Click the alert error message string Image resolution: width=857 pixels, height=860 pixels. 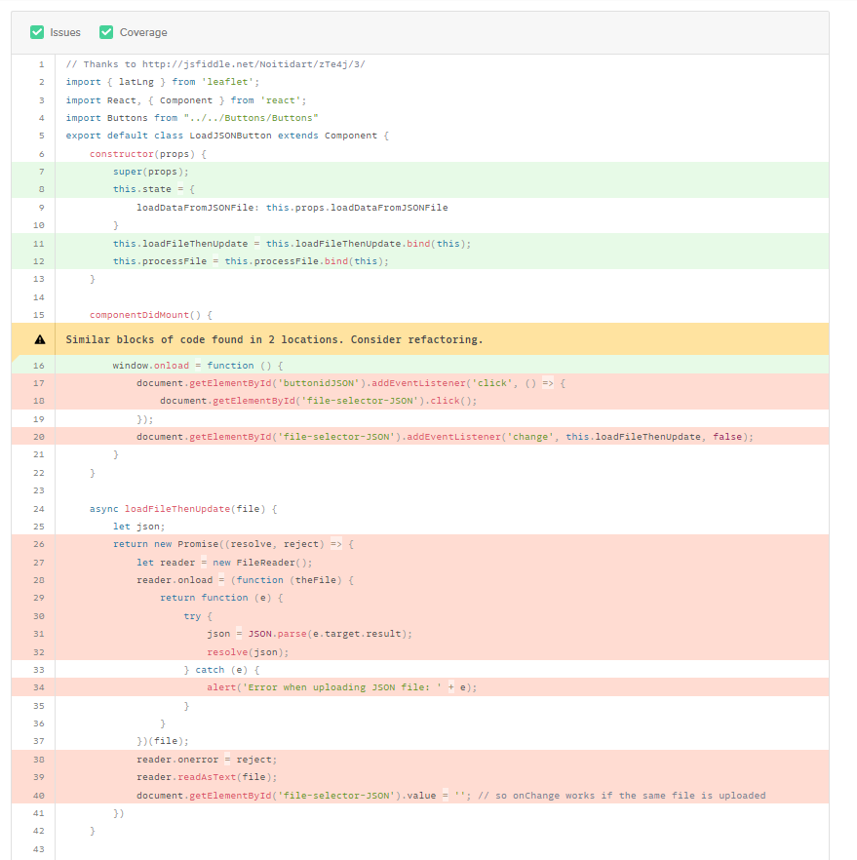point(342,687)
